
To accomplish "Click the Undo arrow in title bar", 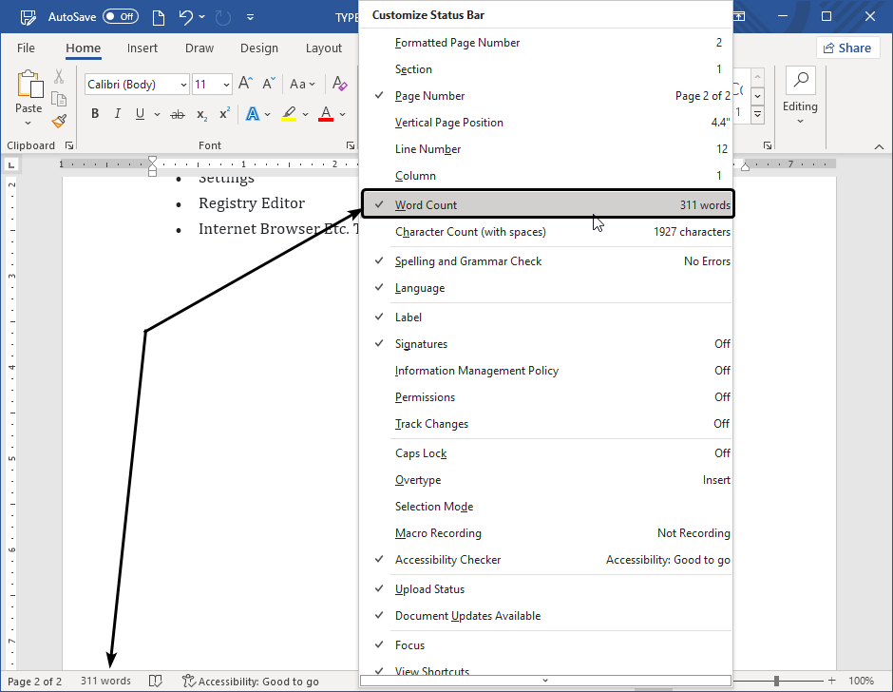I will [186, 17].
